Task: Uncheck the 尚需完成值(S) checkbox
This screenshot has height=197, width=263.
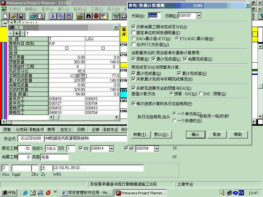Action: [185, 59]
